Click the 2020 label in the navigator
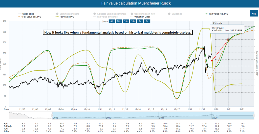The image size is (259, 134). click(214, 118)
